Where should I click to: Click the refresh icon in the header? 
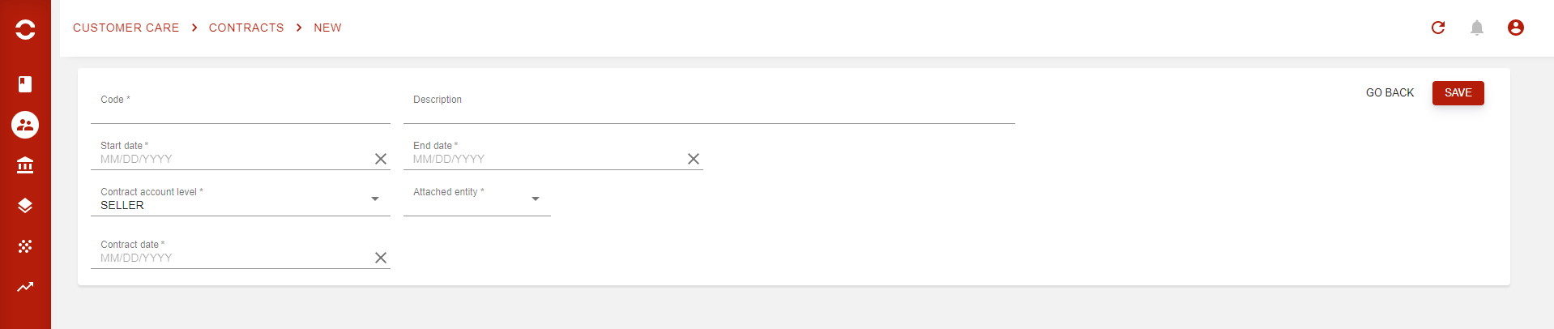click(1438, 28)
